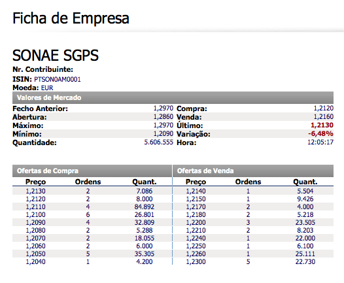The image size is (344, 283).
Task: Click the Ficha de Empresa page title
Action: 71,18
